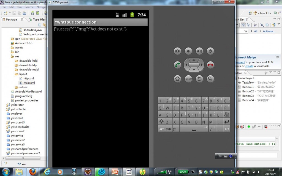Select the ywplayer project
The width and height of the screenshot is (282, 176).
[14, 114]
